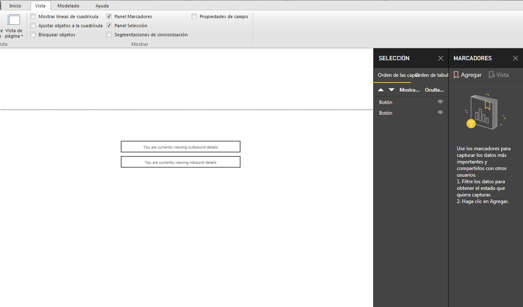
Task: Open the Modelado ribbon tab
Action: click(x=68, y=6)
